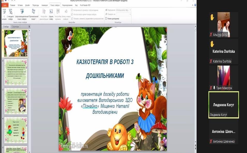Click the editing pane scroll-down arrow
The image size is (247, 153).
coord(196,142)
